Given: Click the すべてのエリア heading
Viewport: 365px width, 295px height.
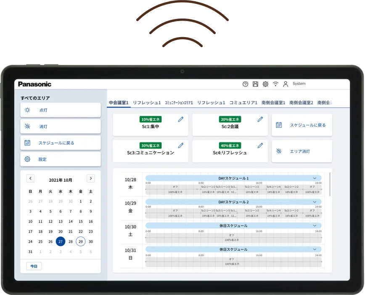Looking at the screenshot, I should point(35,98).
